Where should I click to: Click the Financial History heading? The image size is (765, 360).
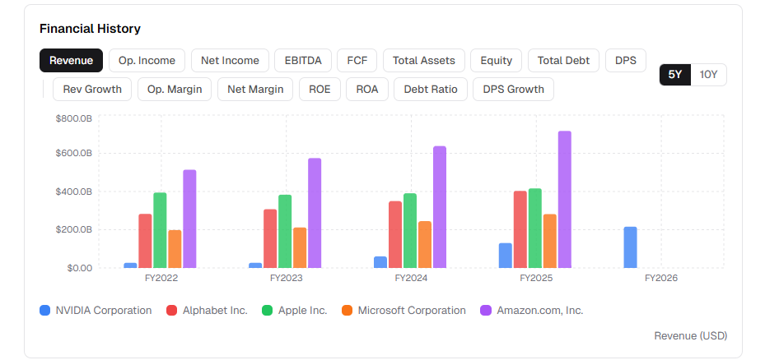[91, 29]
